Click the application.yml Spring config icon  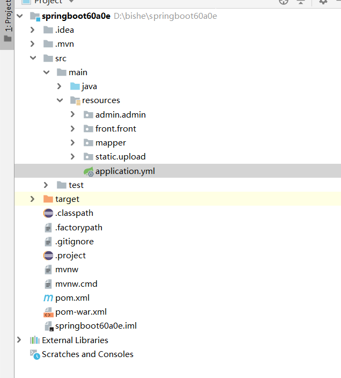[88, 171]
